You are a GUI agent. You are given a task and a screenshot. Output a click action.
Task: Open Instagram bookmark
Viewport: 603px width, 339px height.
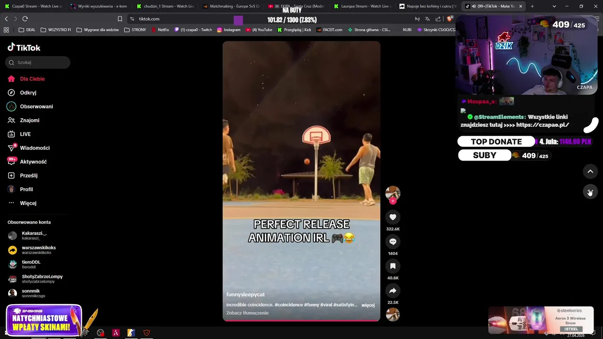tap(228, 30)
